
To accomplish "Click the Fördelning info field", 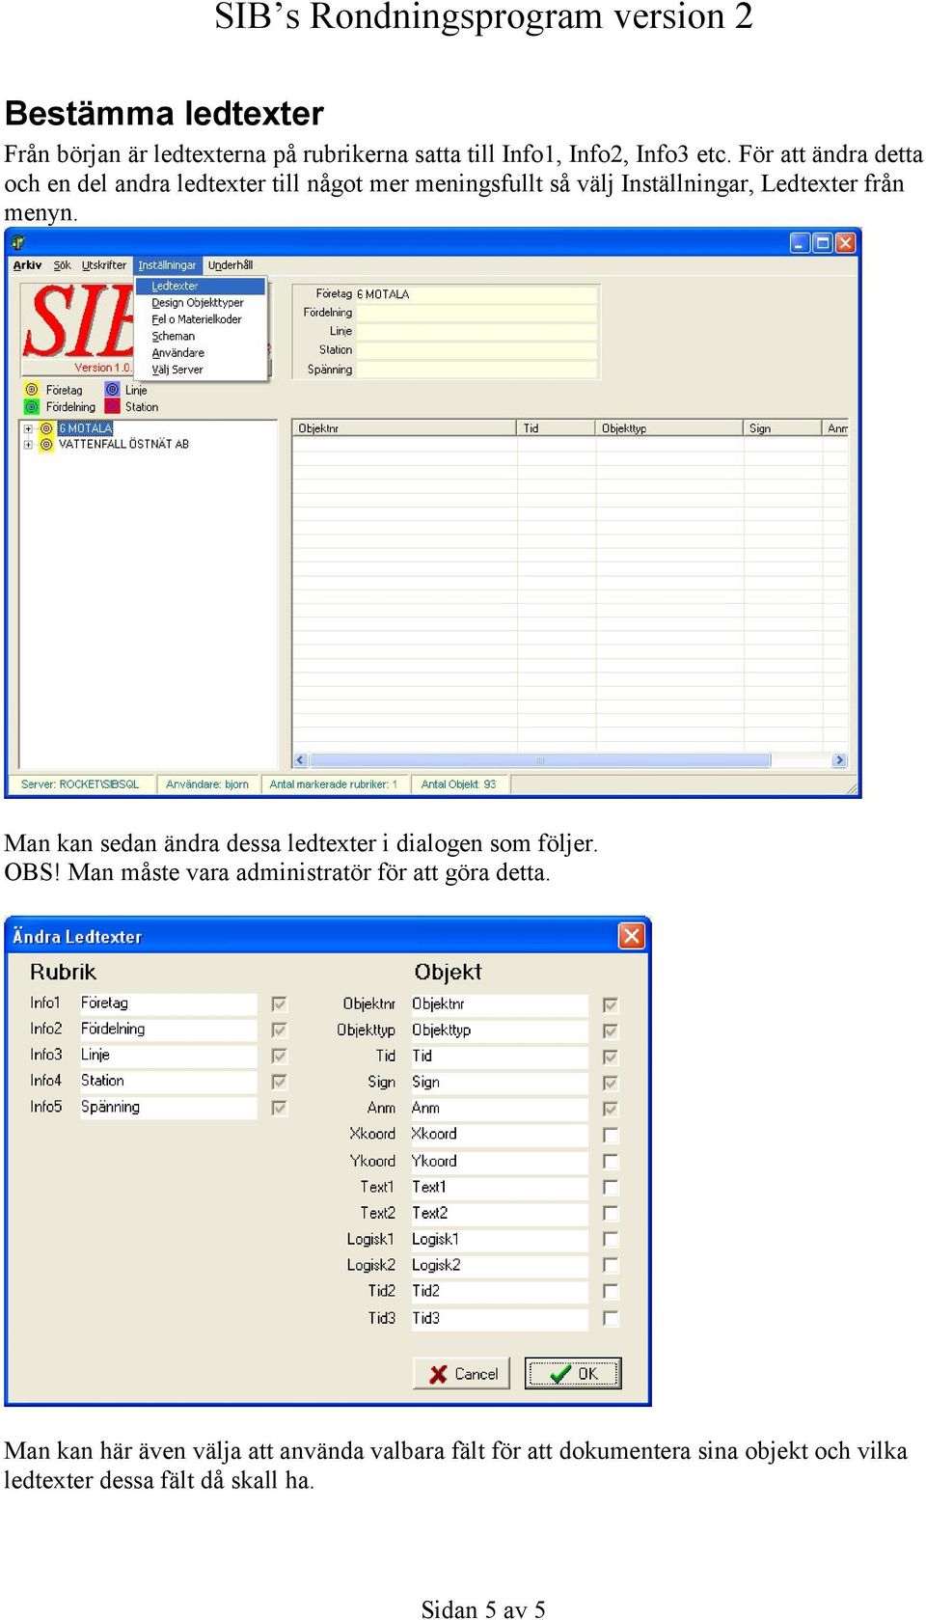I will pyautogui.click(x=477, y=313).
